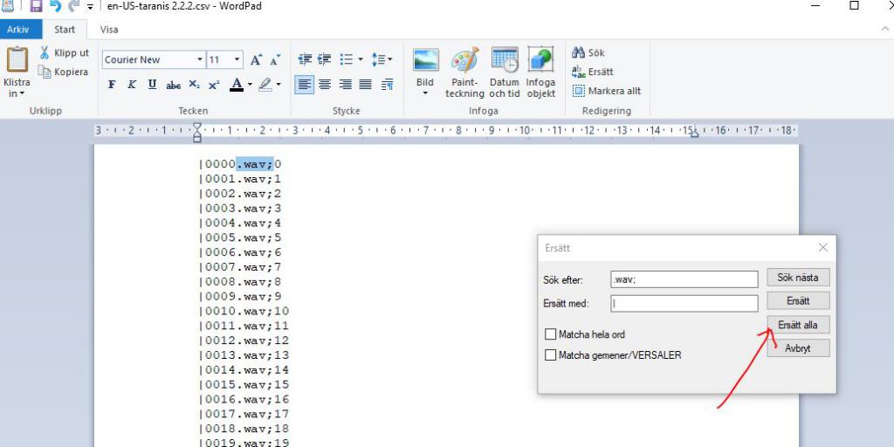Open the Courier New font dropdown
894x447 pixels.
coord(198,60)
